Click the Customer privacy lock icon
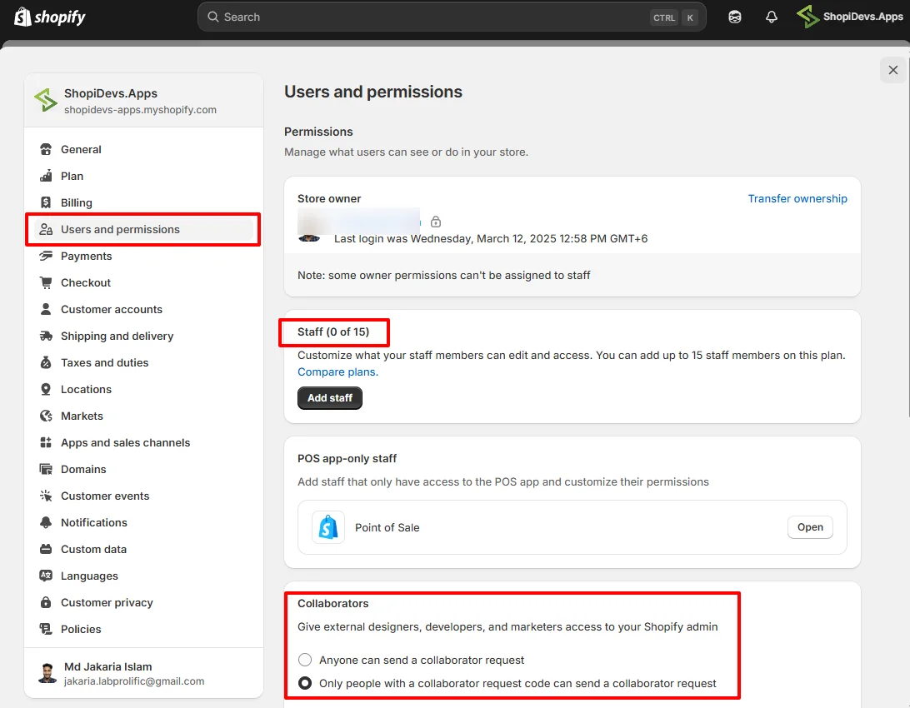910x708 pixels. (x=46, y=603)
